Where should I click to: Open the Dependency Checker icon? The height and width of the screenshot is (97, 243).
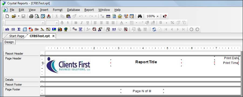coord(126,16)
